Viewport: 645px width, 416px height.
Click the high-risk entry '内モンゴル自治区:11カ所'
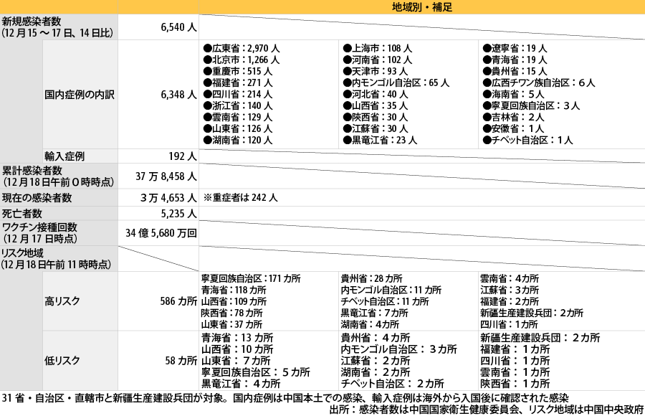[x=391, y=290]
